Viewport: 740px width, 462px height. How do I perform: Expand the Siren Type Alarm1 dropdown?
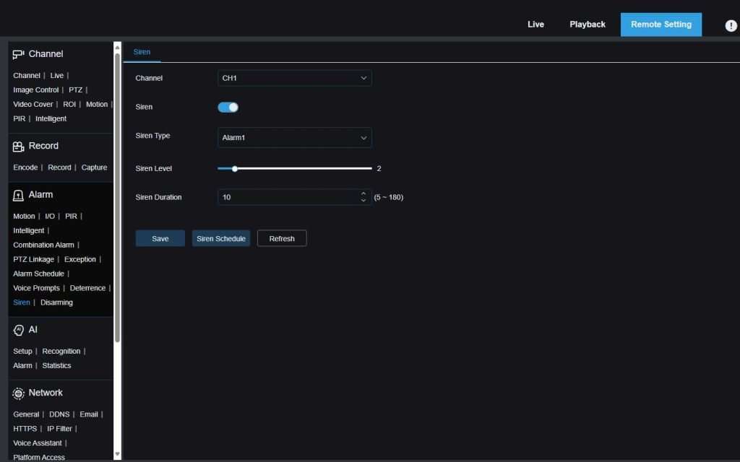(x=294, y=137)
